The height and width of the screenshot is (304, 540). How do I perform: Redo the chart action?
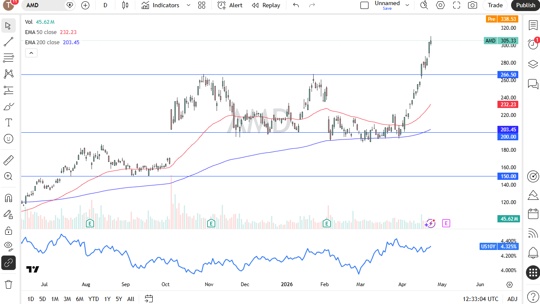pyautogui.click(x=312, y=5)
